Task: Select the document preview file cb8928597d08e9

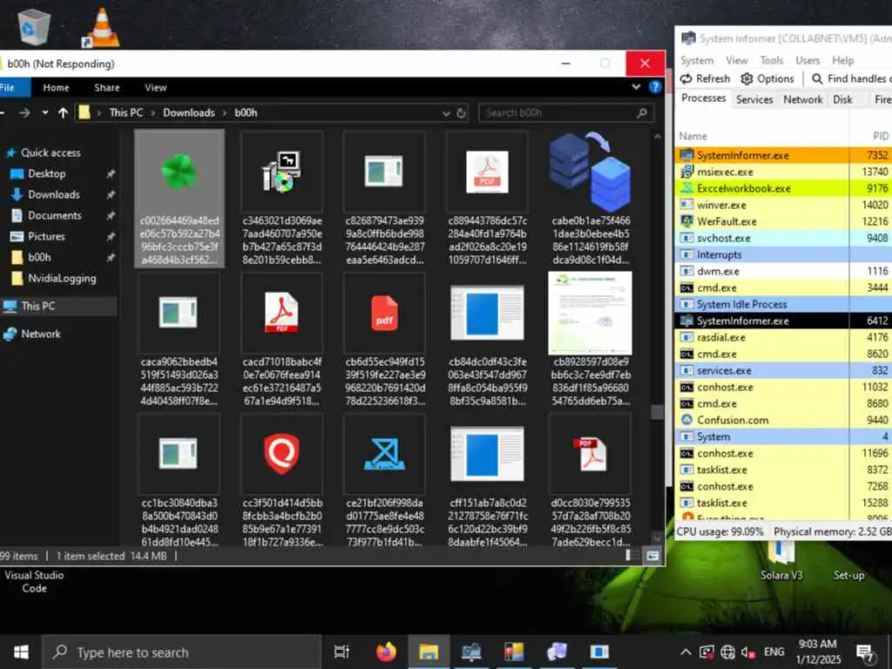Action: (x=591, y=340)
